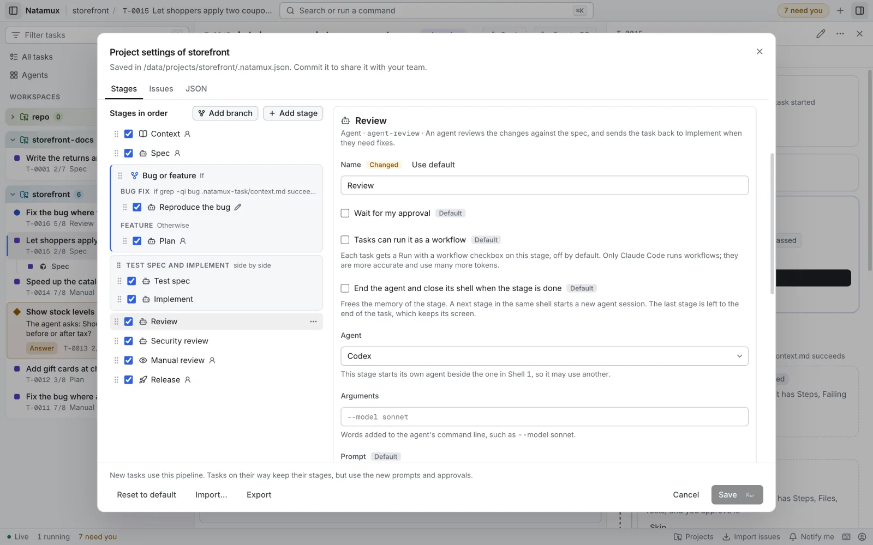
Task: Toggle the right panel layout icon
Action: (859, 10)
